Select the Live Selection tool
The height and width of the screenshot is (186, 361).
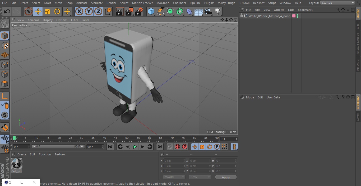pyautogui.click(x=28, y=11)
